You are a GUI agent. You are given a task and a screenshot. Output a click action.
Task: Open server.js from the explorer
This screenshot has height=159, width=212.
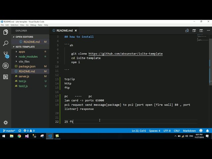point(30,76)
